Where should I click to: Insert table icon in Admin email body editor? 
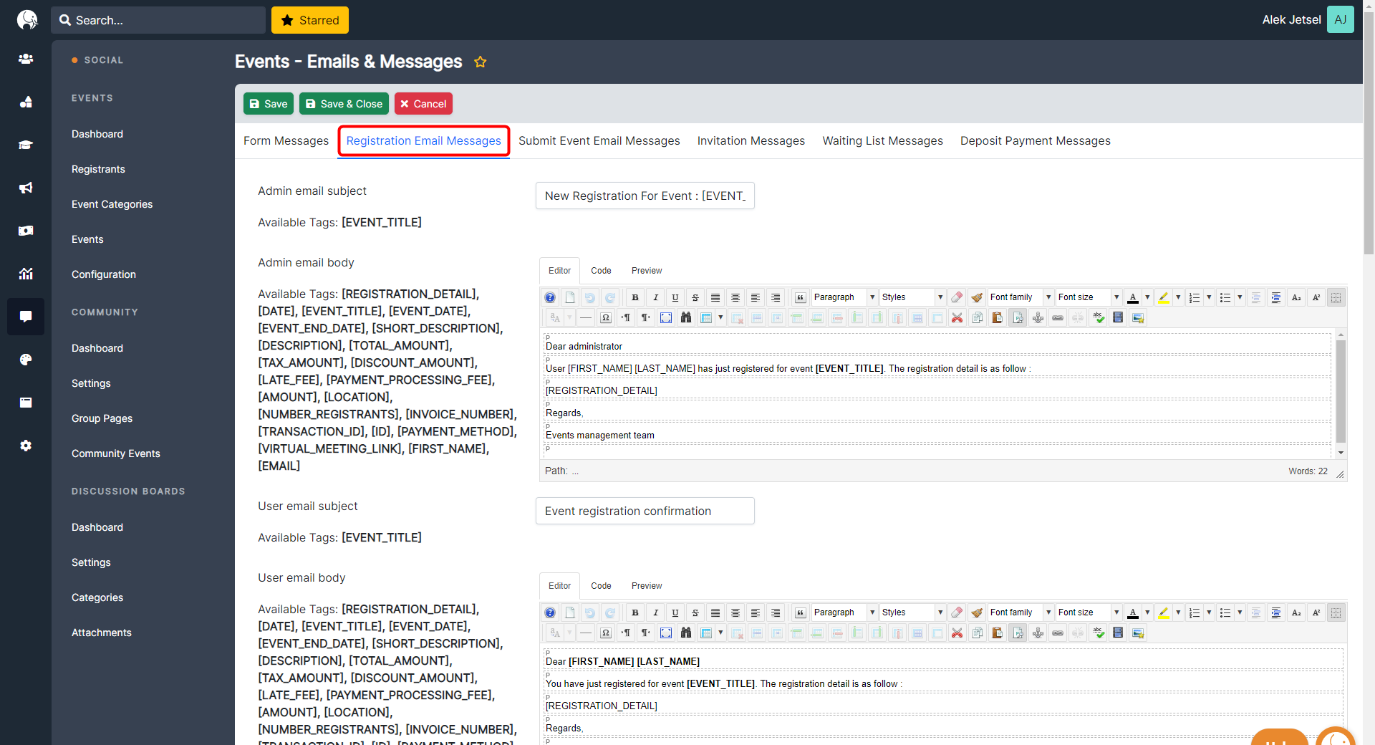tap(706, 317)
